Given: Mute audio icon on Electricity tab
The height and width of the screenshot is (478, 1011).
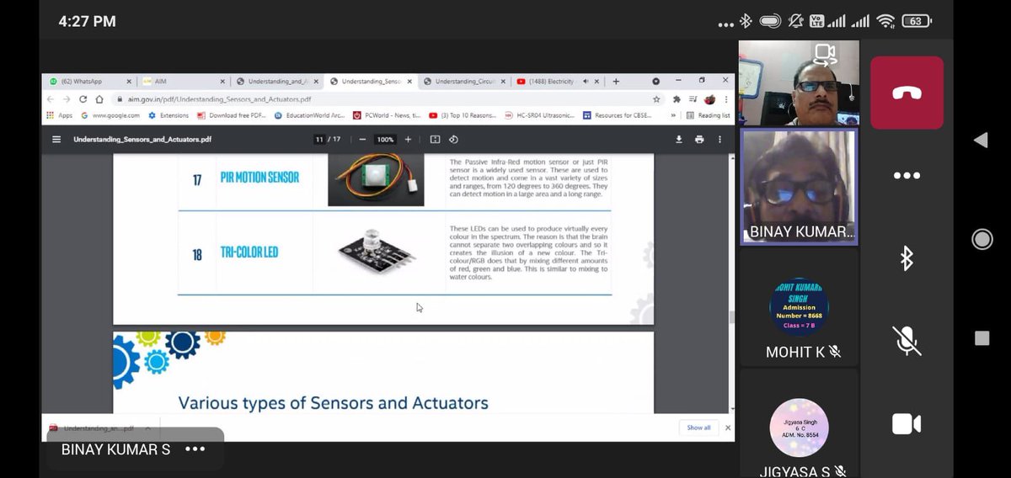Looking at the screenshot, I should coord(586,82).
